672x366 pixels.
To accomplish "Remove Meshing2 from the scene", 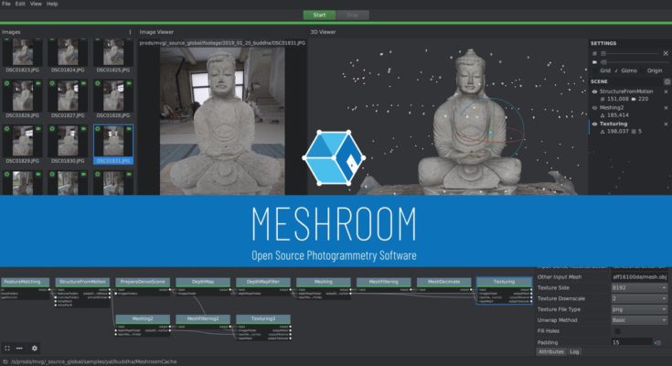I will 666,108.
